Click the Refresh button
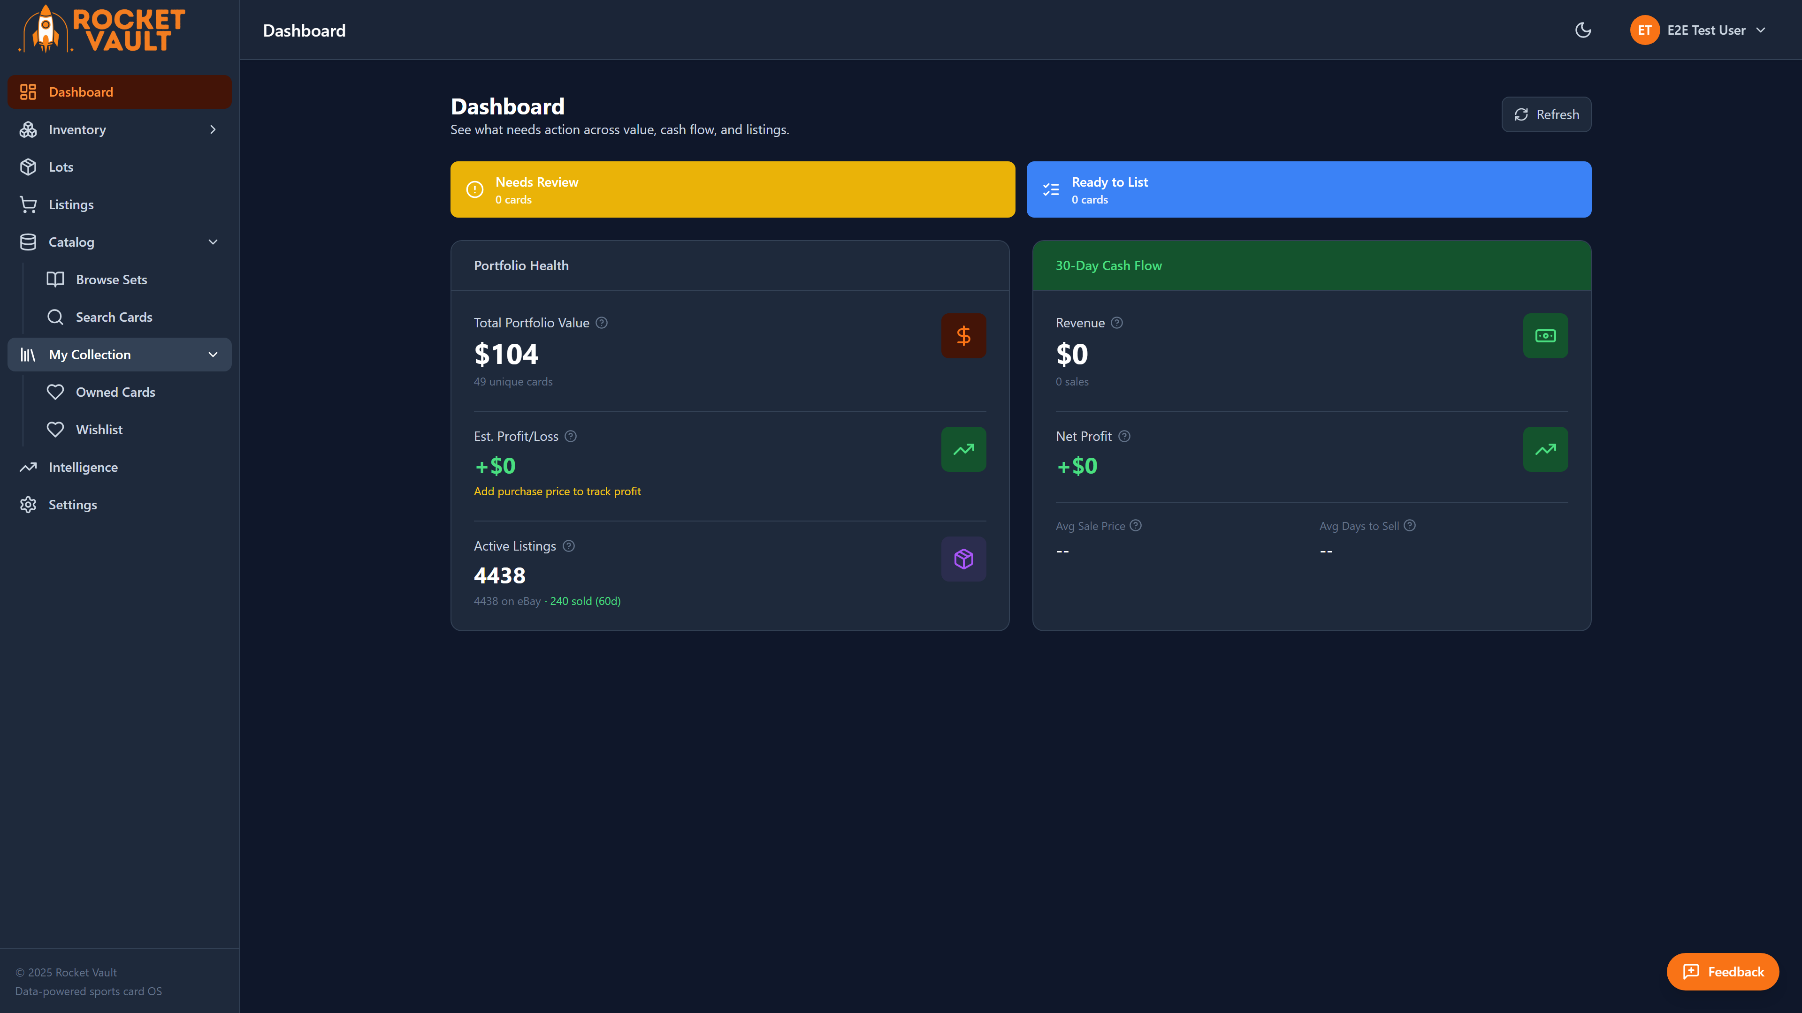This screenshot has width=1802, height=1013. tap(1546, 114)
